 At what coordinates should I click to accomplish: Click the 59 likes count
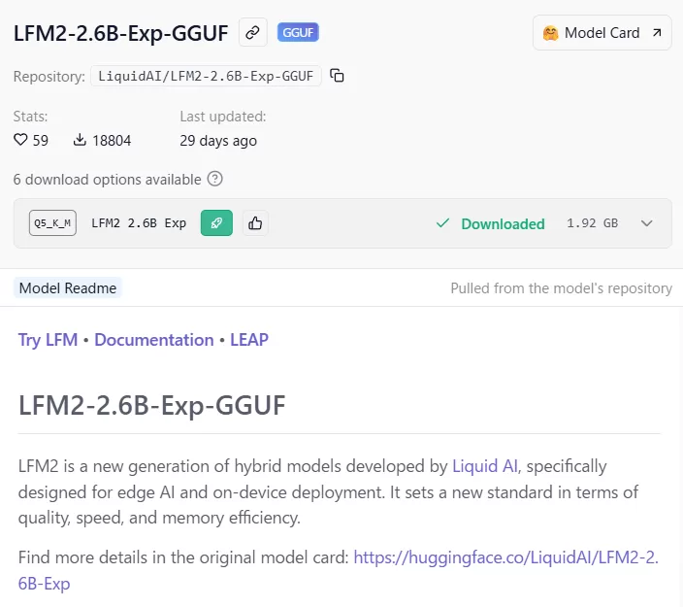point(41,141)
